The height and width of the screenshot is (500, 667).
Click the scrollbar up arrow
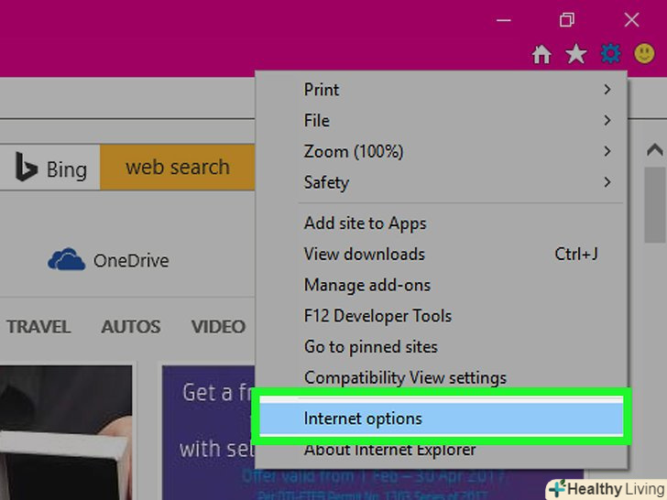coord(655,150)
